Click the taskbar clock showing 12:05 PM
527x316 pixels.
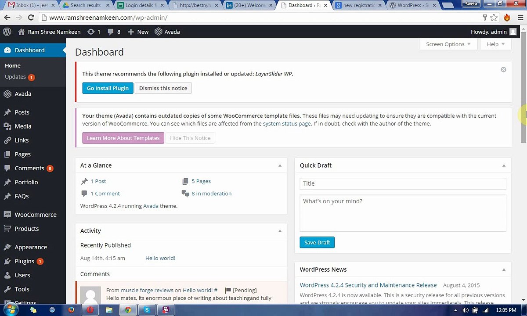pyautogui.click(x=506, y=310)
